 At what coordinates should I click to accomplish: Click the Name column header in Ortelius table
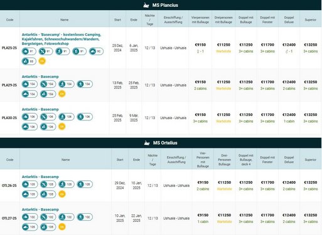[65, 160]
